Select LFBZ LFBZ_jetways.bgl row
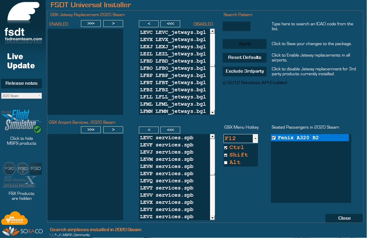The height and width of the screenshot is (238, 367). click(174, 90)
